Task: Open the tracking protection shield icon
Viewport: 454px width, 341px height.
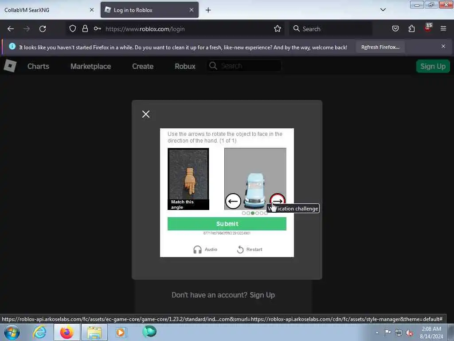Action: 73,29
